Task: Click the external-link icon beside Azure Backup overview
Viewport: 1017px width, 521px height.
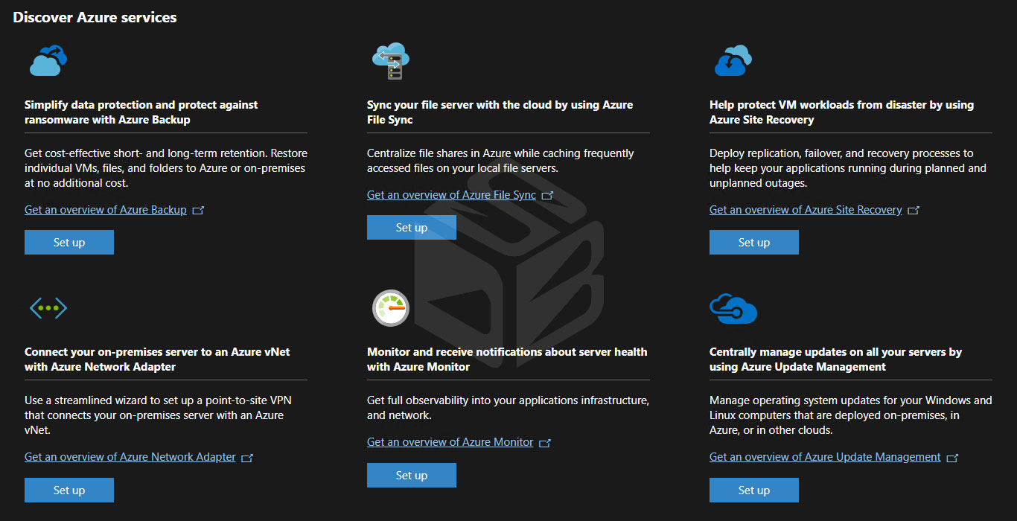Action: pyautogui.click(x=198, y=209)
